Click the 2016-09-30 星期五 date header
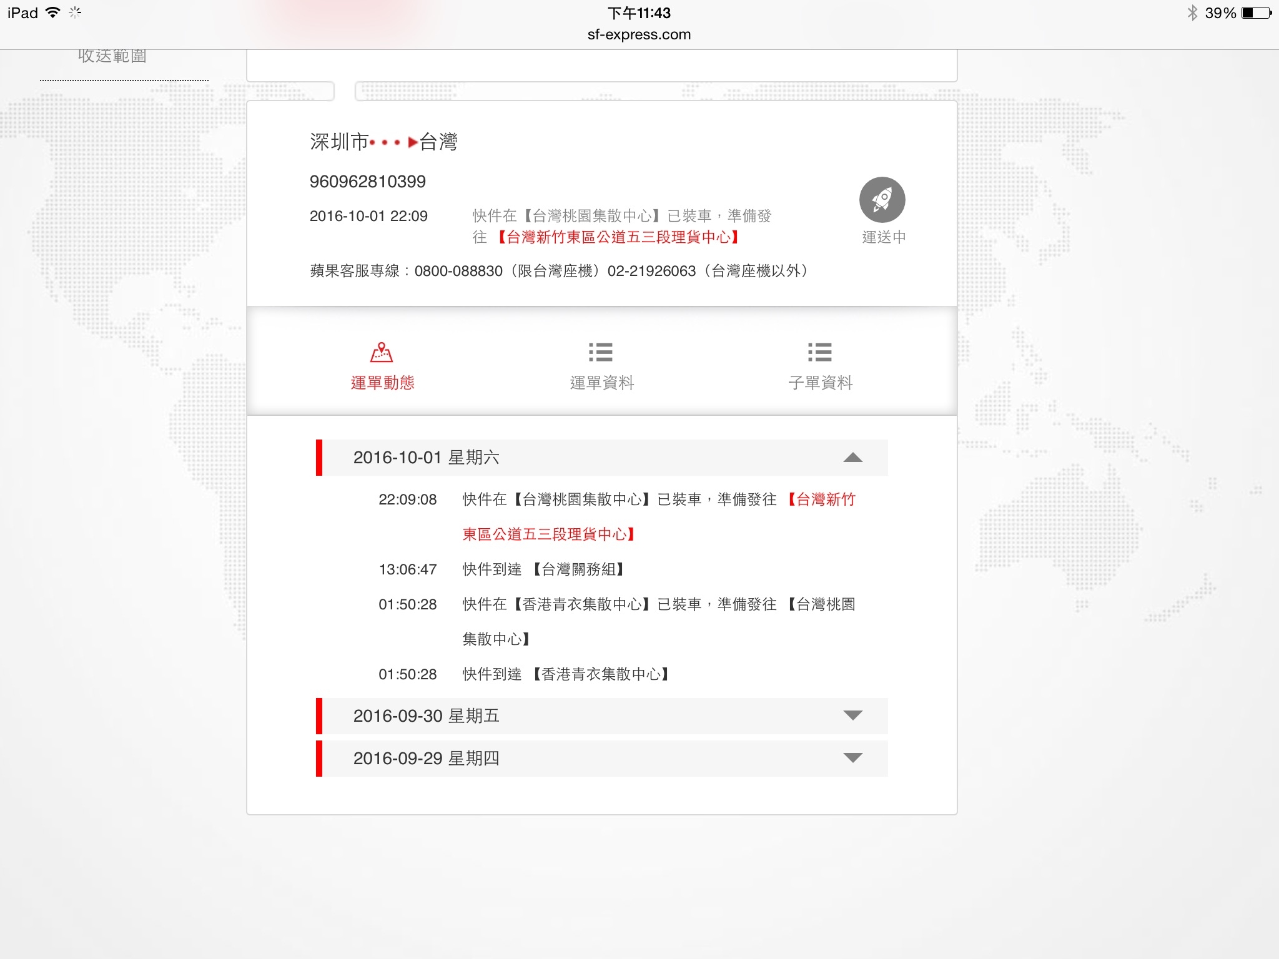The height and width of the screenshot is (959, 1279). tap(427, 716)
